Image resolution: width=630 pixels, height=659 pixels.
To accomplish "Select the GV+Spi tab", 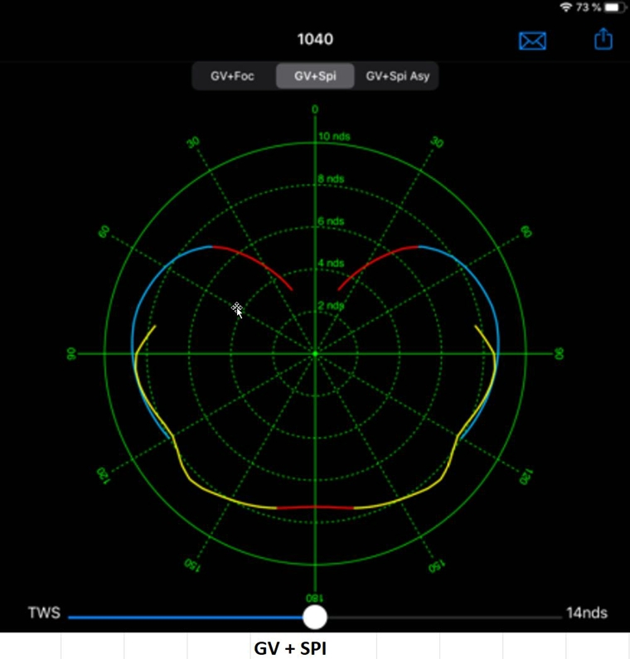I will 314,77.
